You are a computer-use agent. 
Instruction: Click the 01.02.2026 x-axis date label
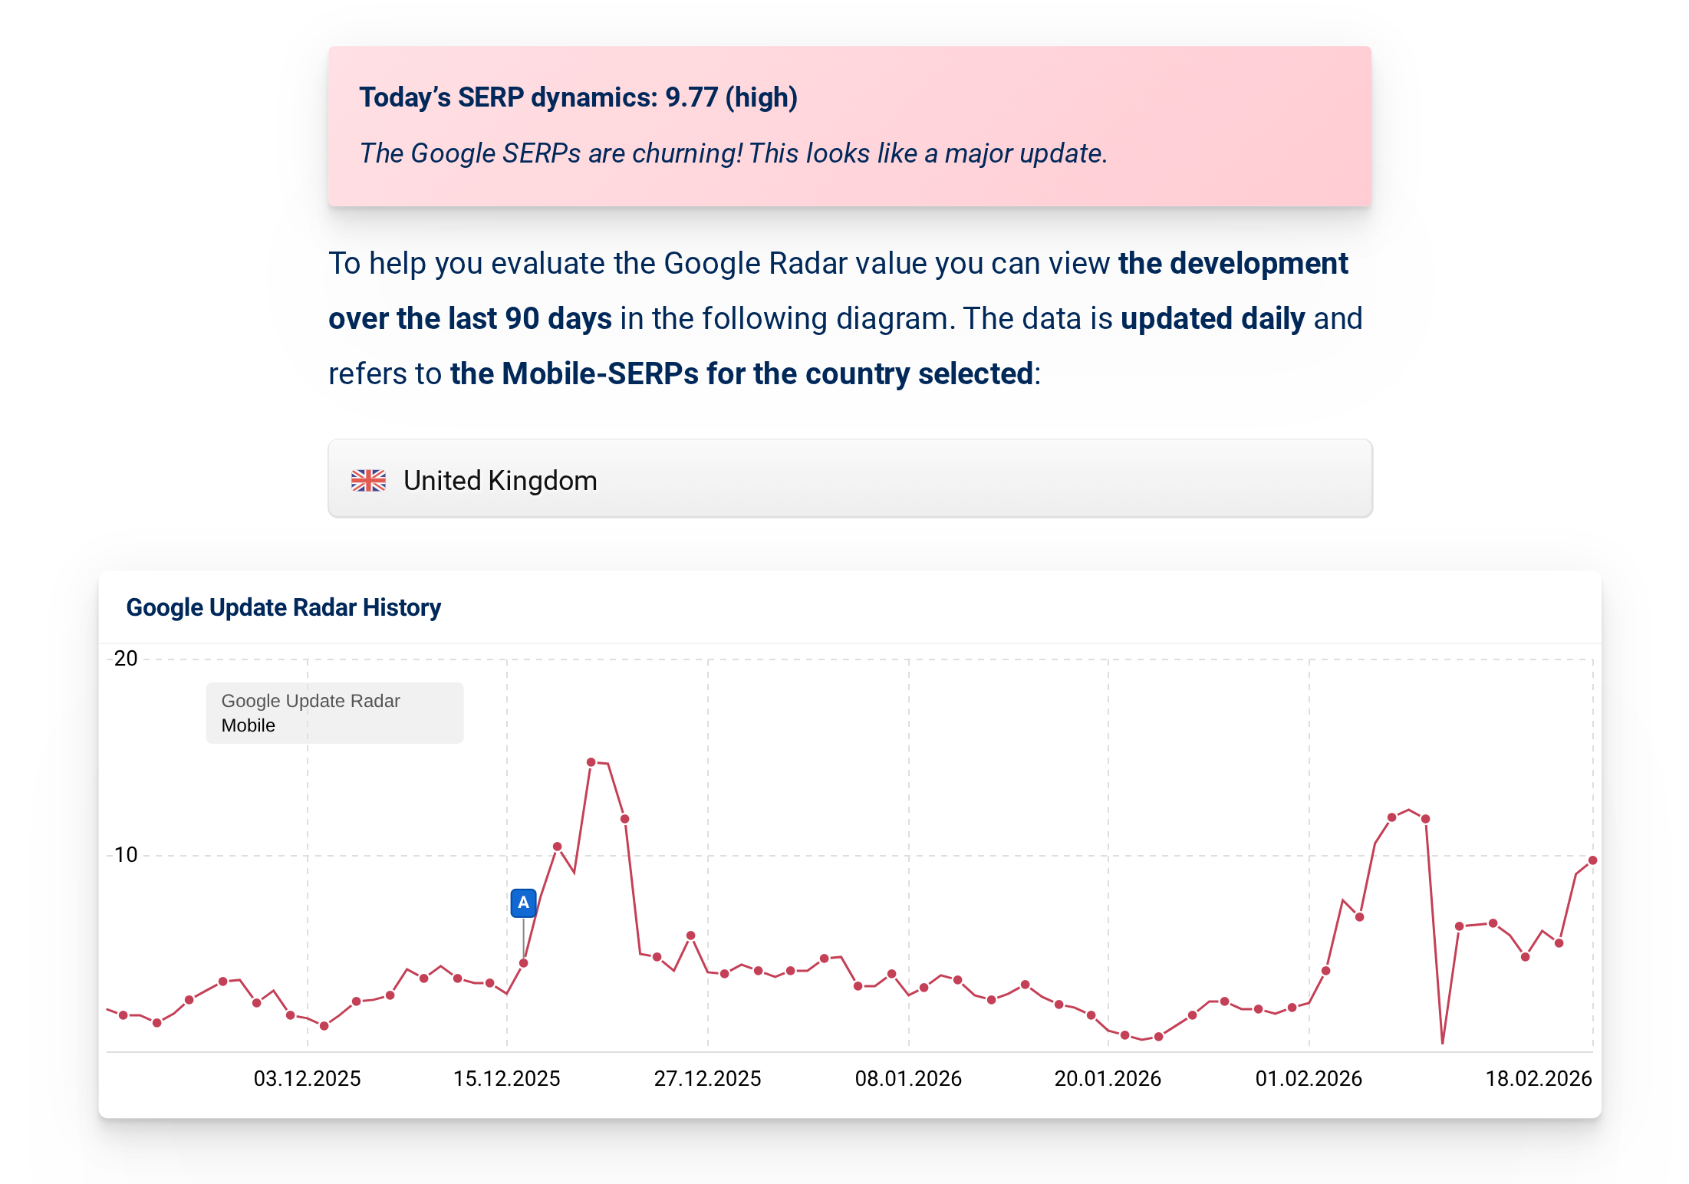point(1309,1078)
